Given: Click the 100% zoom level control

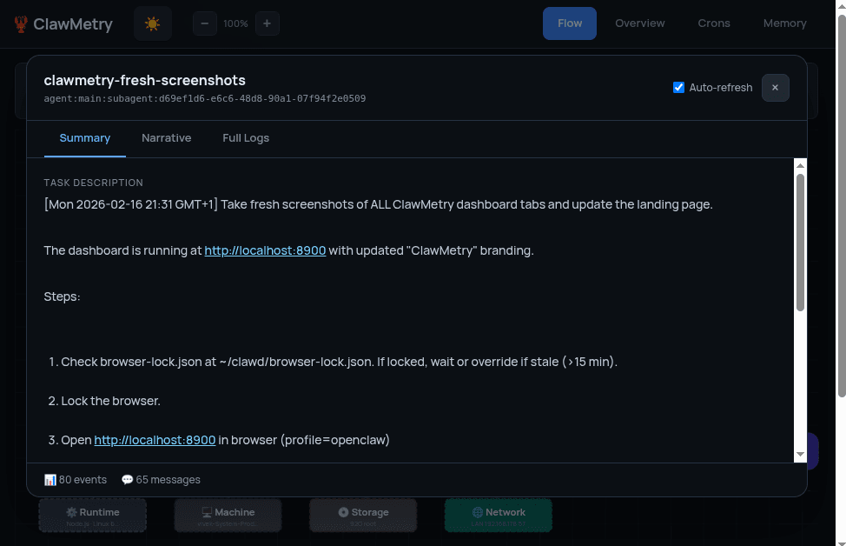Looking at the screenshot, I should click(236, 23).
